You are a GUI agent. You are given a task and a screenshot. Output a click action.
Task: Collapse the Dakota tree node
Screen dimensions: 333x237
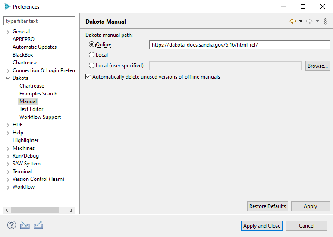(8, 78)
